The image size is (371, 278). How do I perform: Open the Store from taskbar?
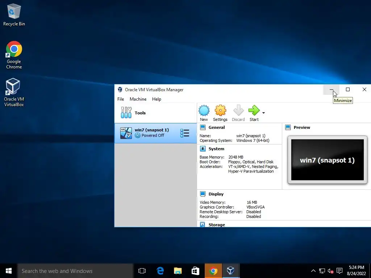(x=195, y=271)
